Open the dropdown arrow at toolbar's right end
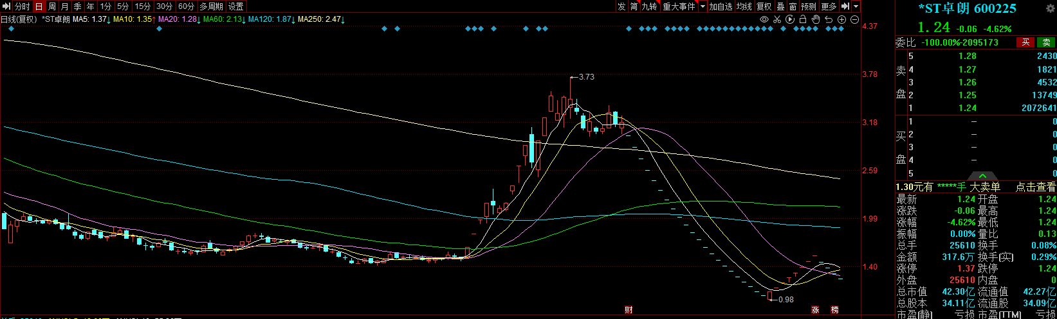 coord(856,6)
